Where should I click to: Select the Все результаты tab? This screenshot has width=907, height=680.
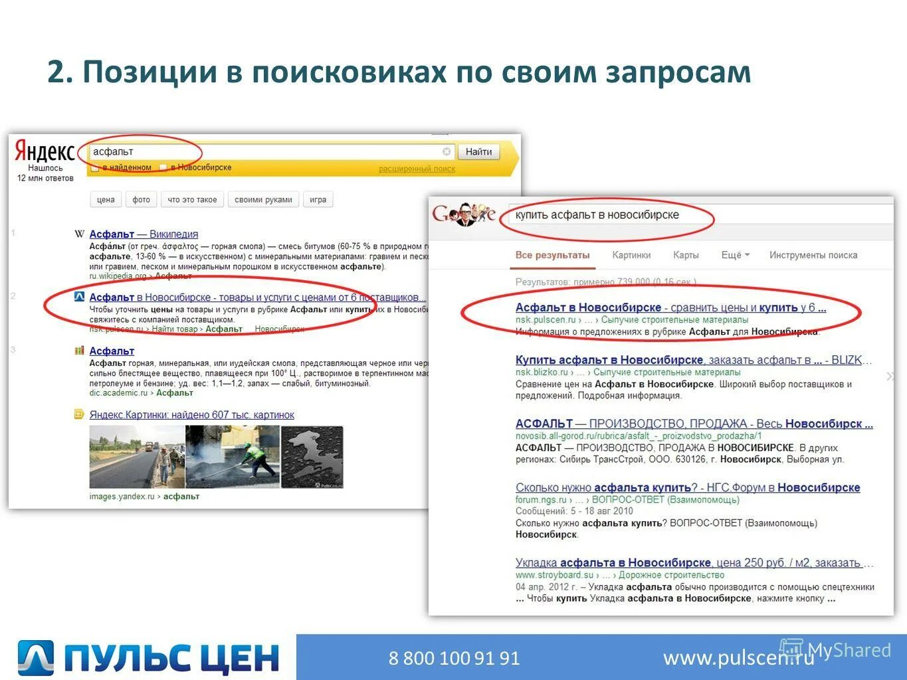pyautogui.click(x=552, y=255)
